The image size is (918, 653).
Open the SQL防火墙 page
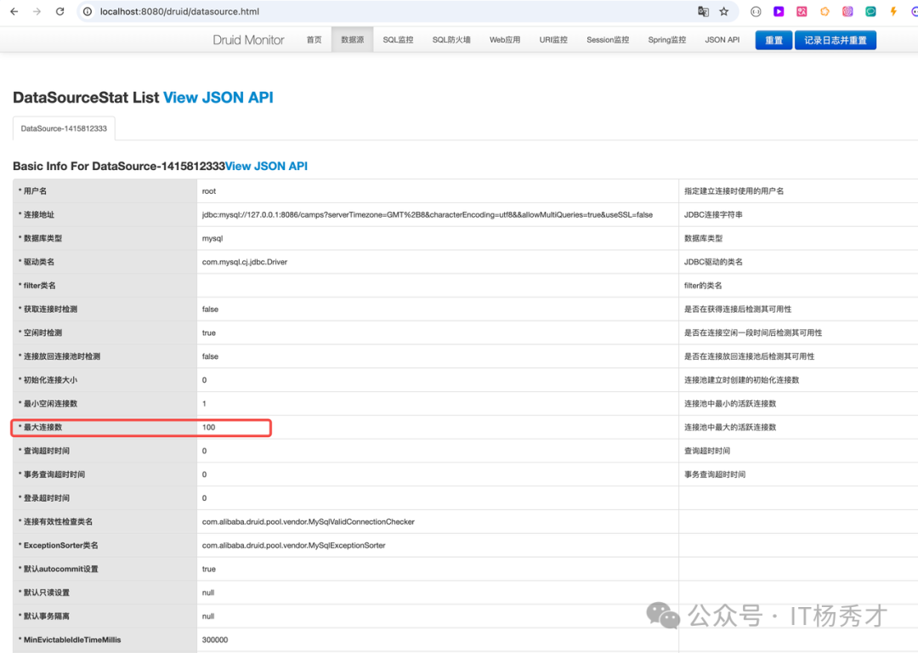(x=451, y=40)
